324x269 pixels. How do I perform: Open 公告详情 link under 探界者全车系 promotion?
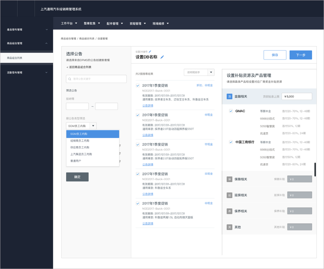[x=148, y=106]
